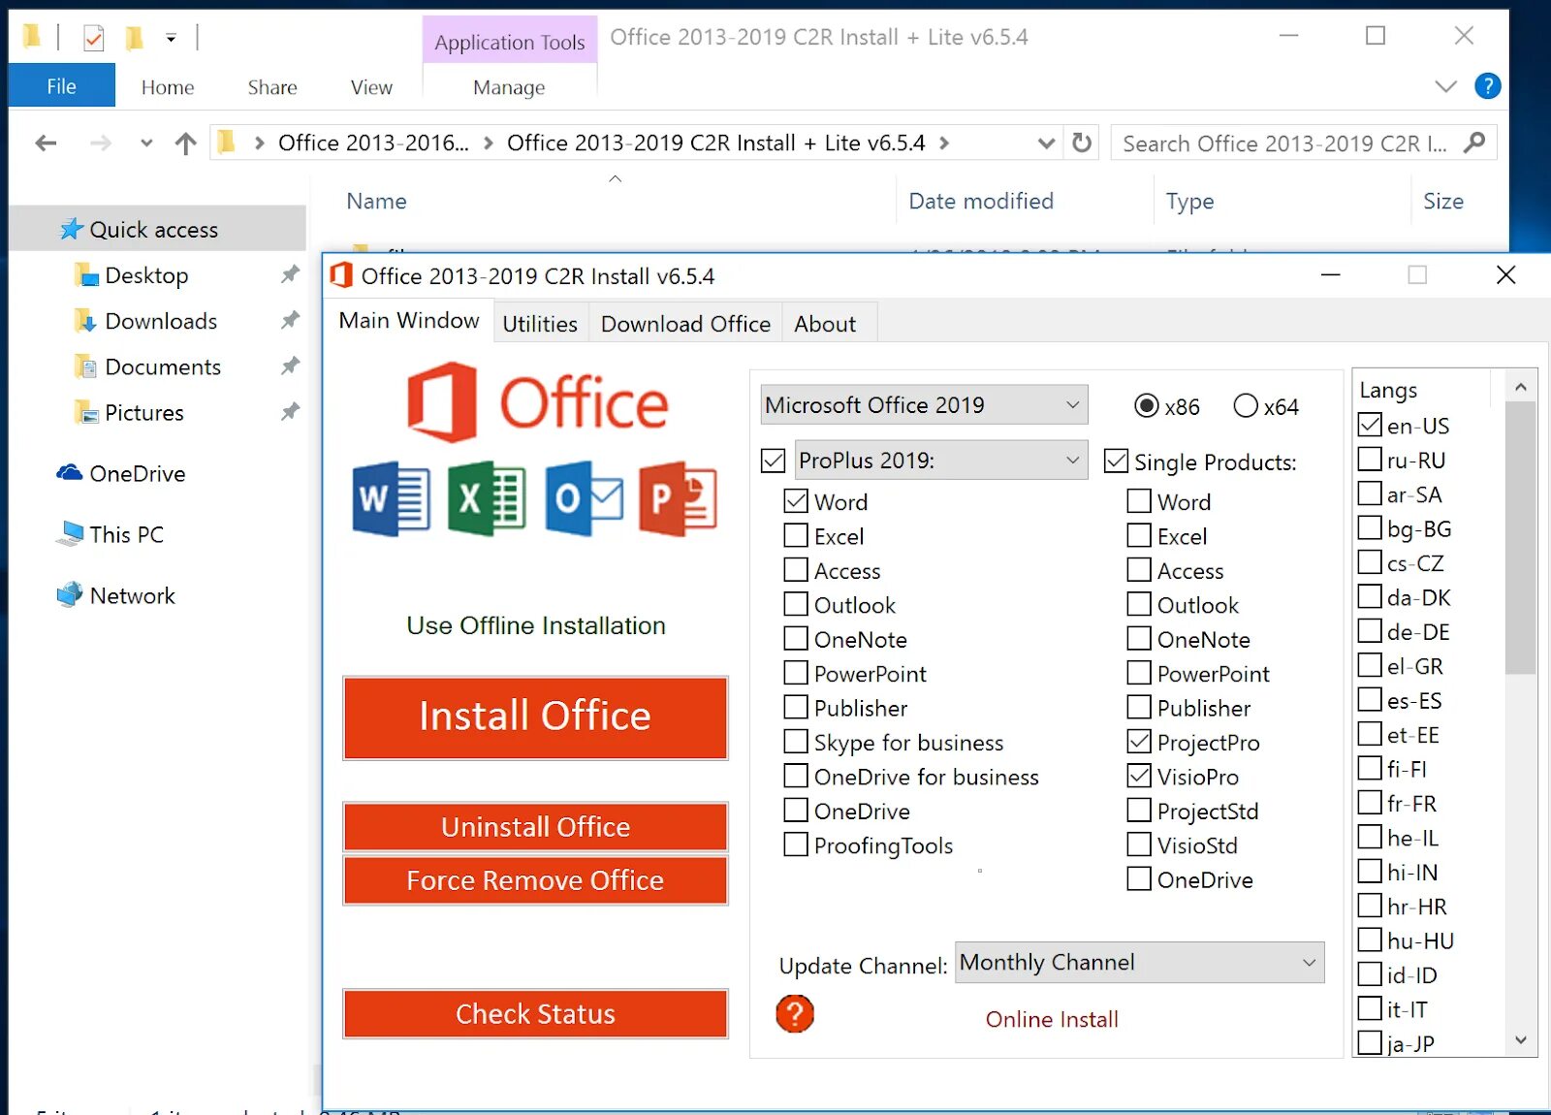Uncheck Word in ProPlus list

tap(796, 501)
